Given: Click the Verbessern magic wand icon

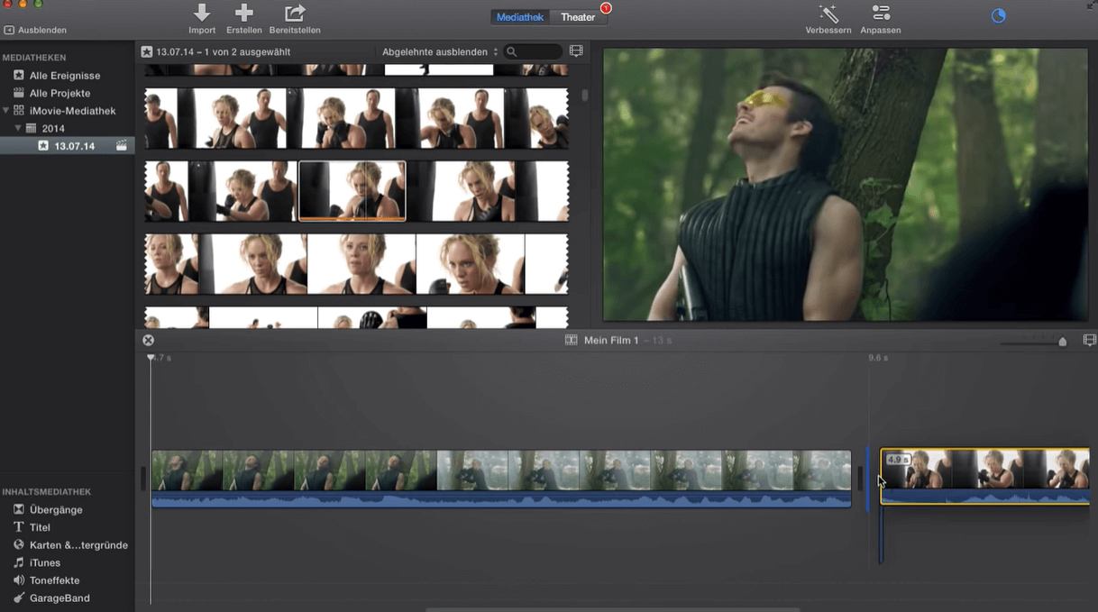Looking at the screenshot, I should click(828, 13).
